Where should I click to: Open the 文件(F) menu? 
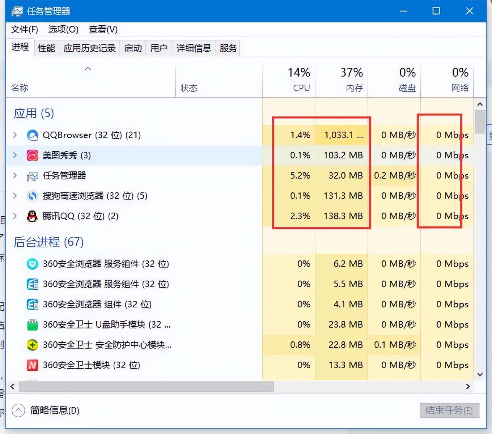coord(24,30)
